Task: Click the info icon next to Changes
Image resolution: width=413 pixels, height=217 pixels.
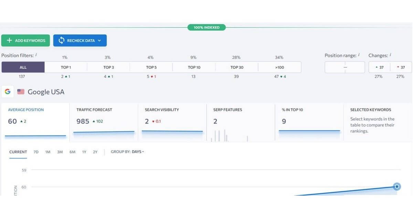Action: [x=390, y=55]
